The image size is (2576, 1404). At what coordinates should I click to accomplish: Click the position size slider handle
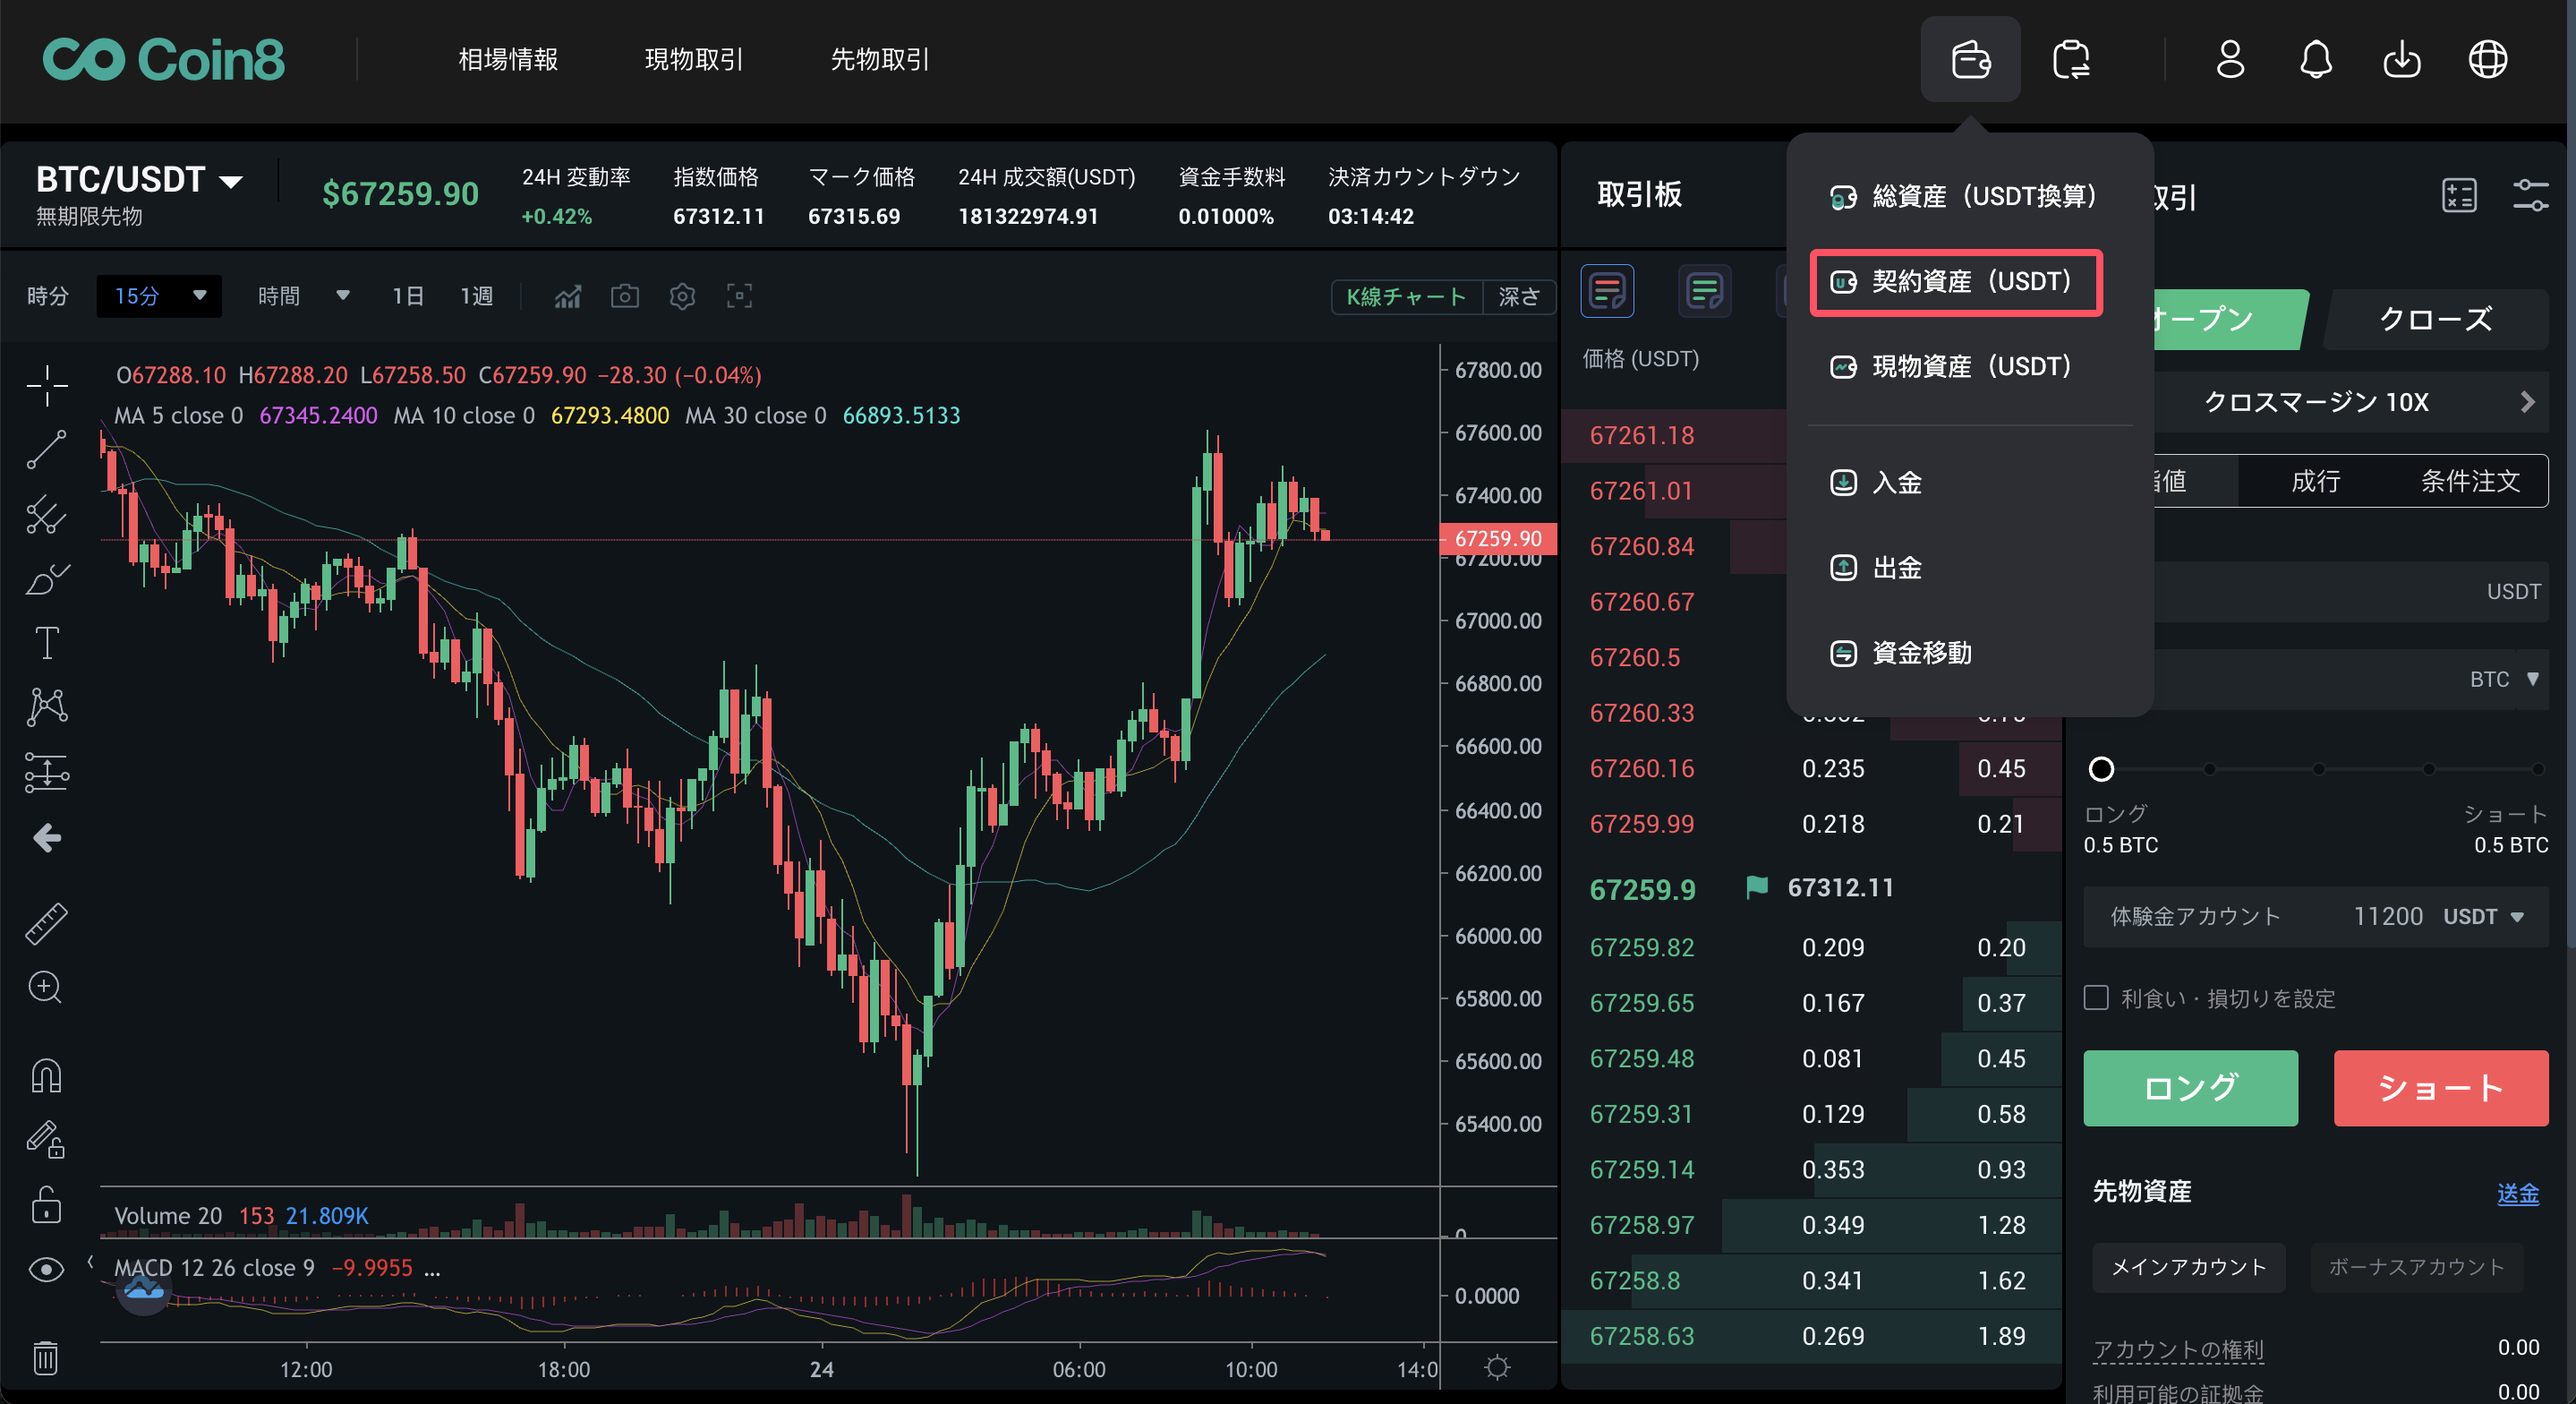2101,768
